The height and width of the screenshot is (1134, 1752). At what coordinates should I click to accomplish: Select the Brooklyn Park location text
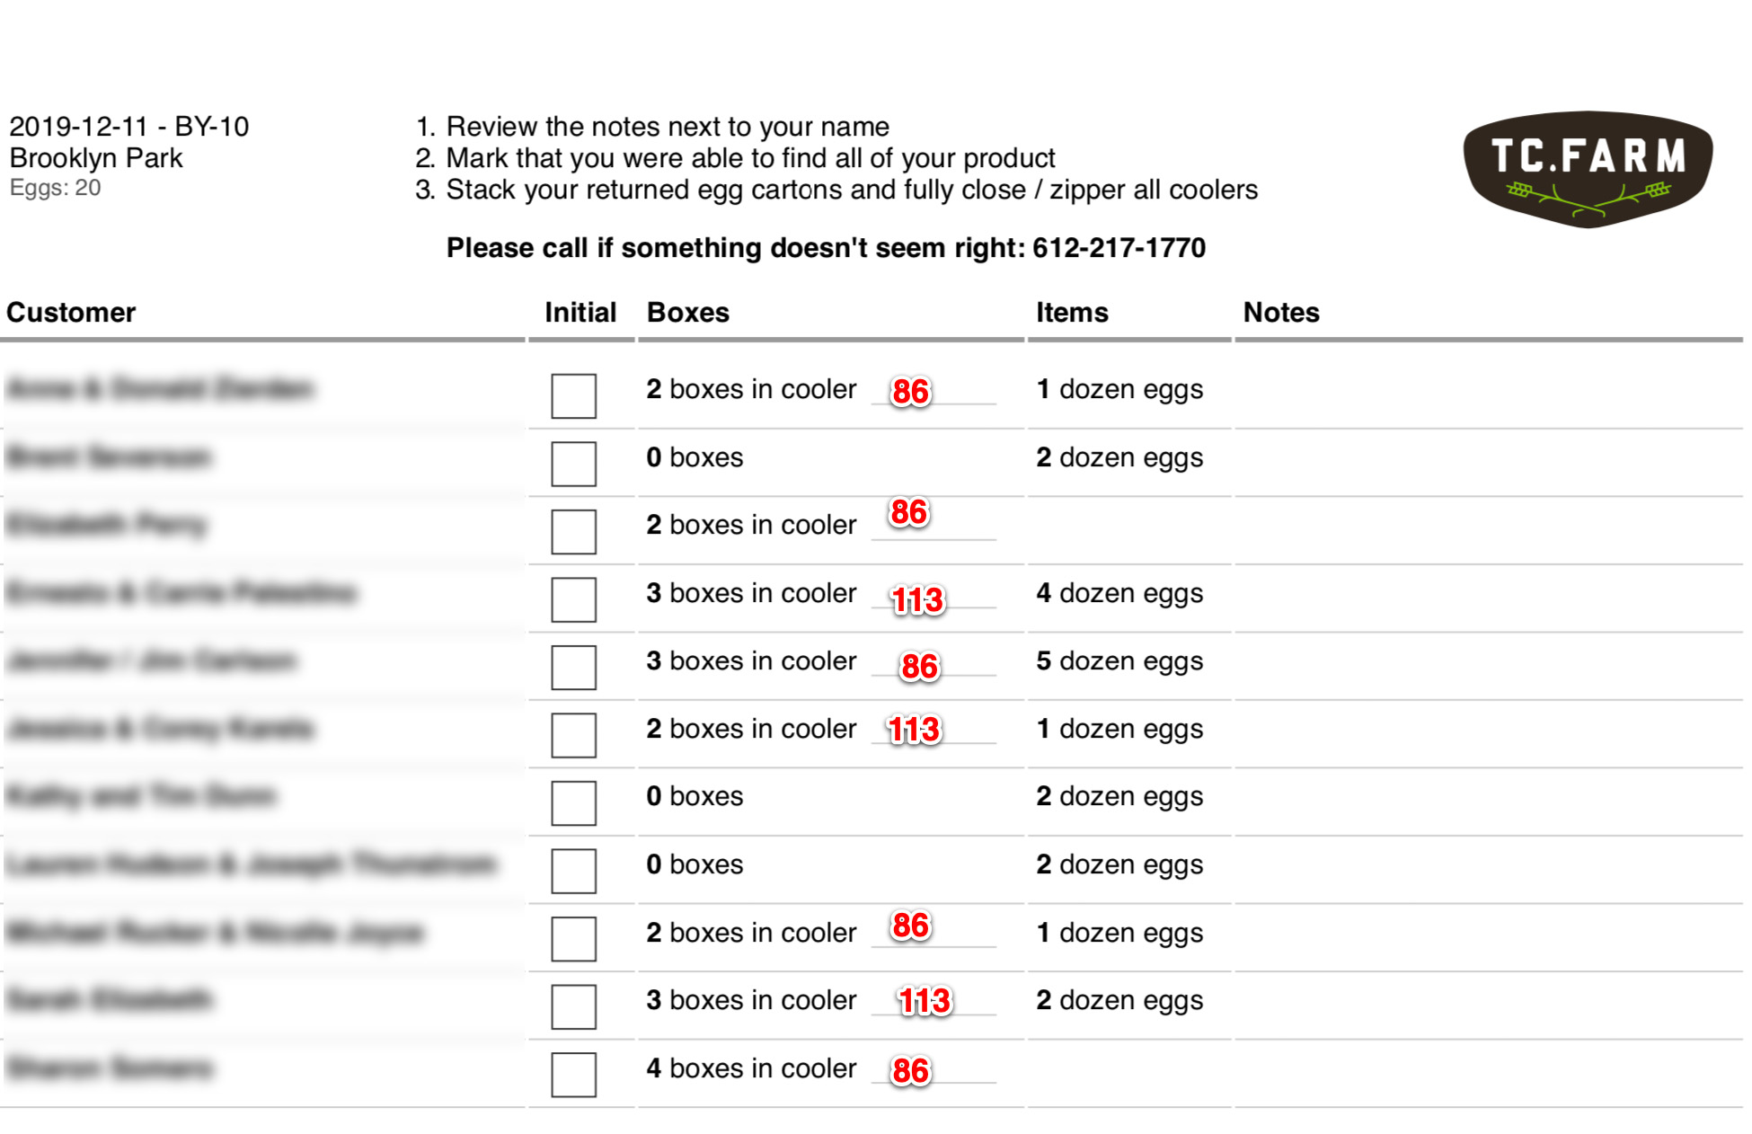tap(95, 158)
